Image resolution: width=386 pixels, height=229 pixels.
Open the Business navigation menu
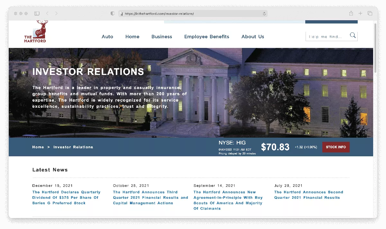tap(161, 37)
